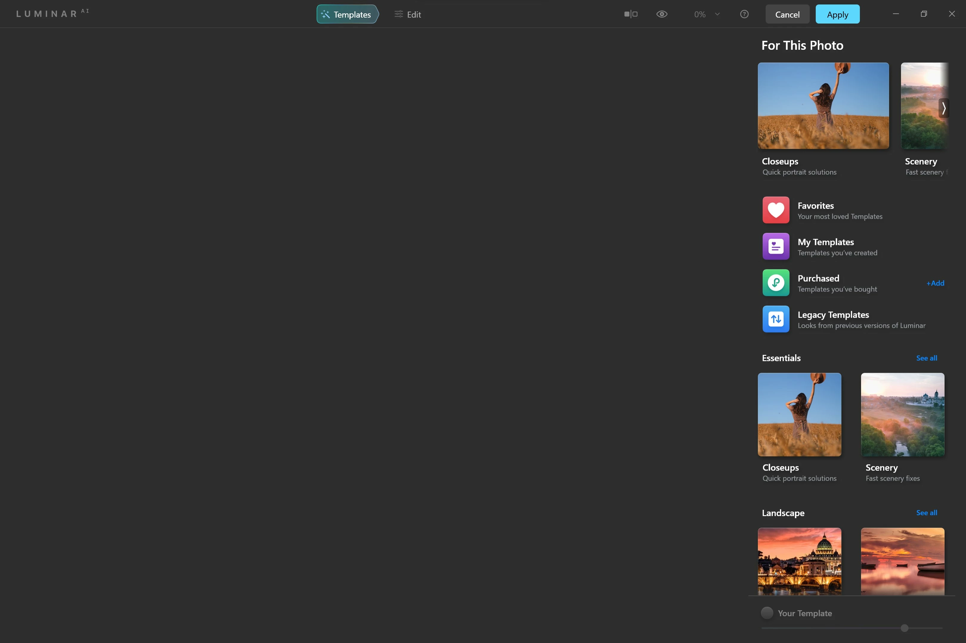Open the Legacy Templates blue arrows icon
Screen dimensions: 966x643
[x=775, y=319]
